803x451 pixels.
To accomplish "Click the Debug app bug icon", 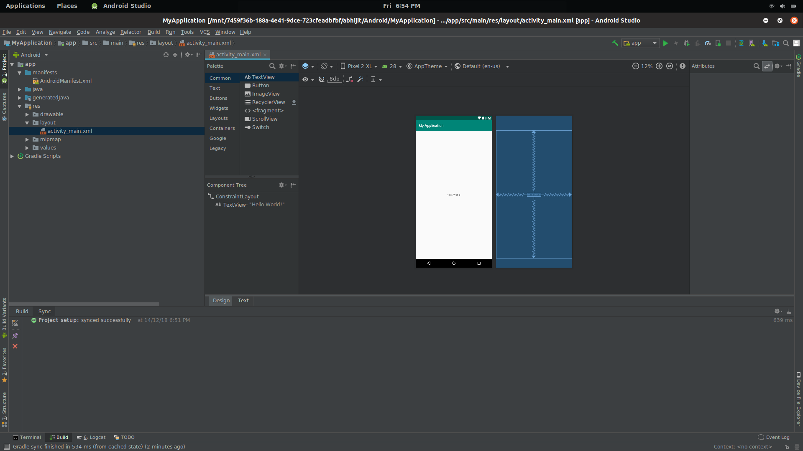I will (x=686, y=43).
